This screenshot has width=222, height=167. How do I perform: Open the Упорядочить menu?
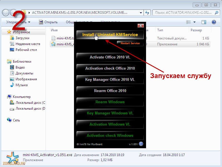tap(18, 22)
